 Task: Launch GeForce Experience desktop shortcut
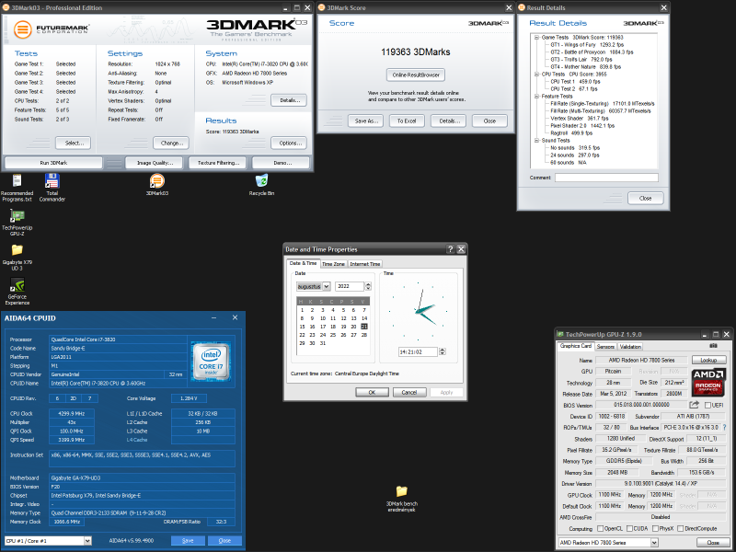click(x=17, y=292)
